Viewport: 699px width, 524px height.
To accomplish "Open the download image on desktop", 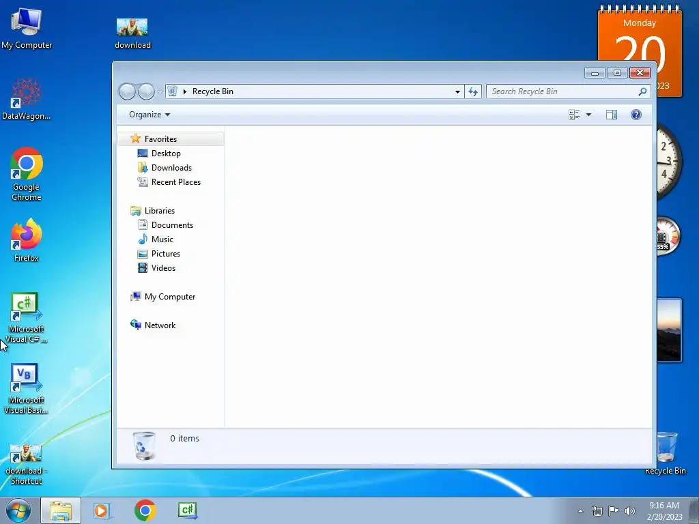I will click(x=132, y=33).
